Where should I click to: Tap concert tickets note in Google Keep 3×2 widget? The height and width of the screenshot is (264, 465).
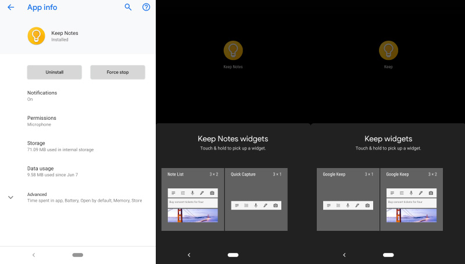tap(412, 203)
